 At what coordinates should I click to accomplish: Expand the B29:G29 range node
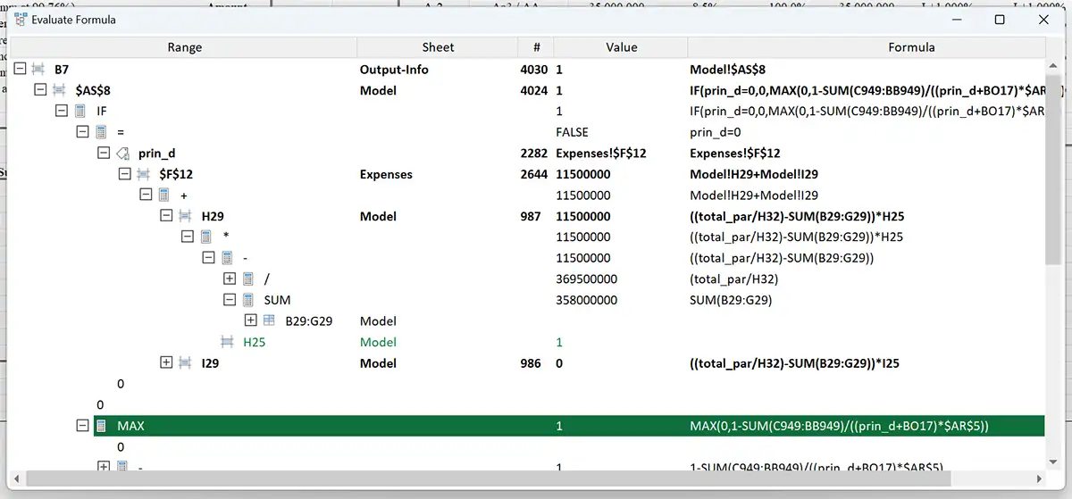(x=250, y=320)
